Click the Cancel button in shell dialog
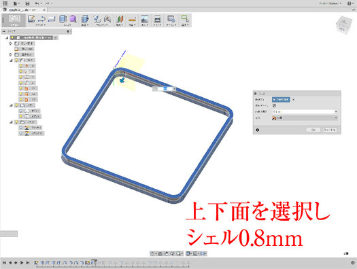357x269 pixels. [x=330, y=130]
